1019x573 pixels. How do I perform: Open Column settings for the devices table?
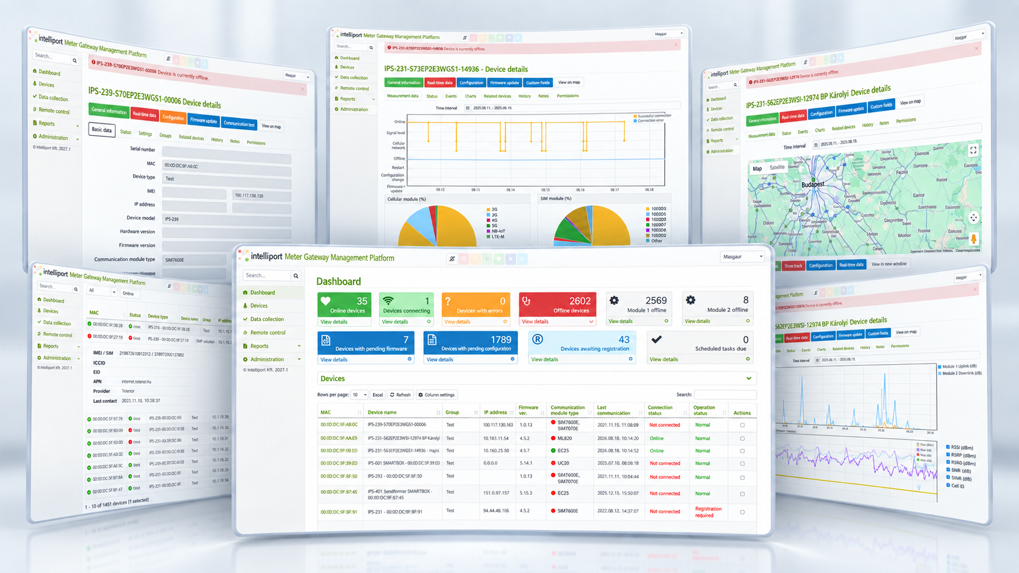pyautogui.click(x=436, y=395)
